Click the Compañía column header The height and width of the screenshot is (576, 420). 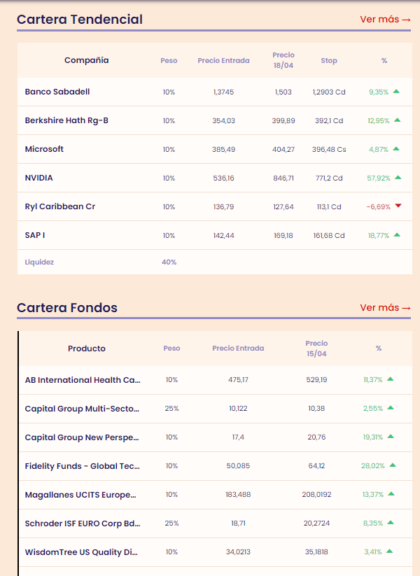87,60
